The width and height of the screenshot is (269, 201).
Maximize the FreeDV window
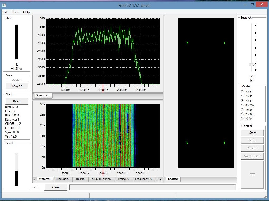coord(252,5)
